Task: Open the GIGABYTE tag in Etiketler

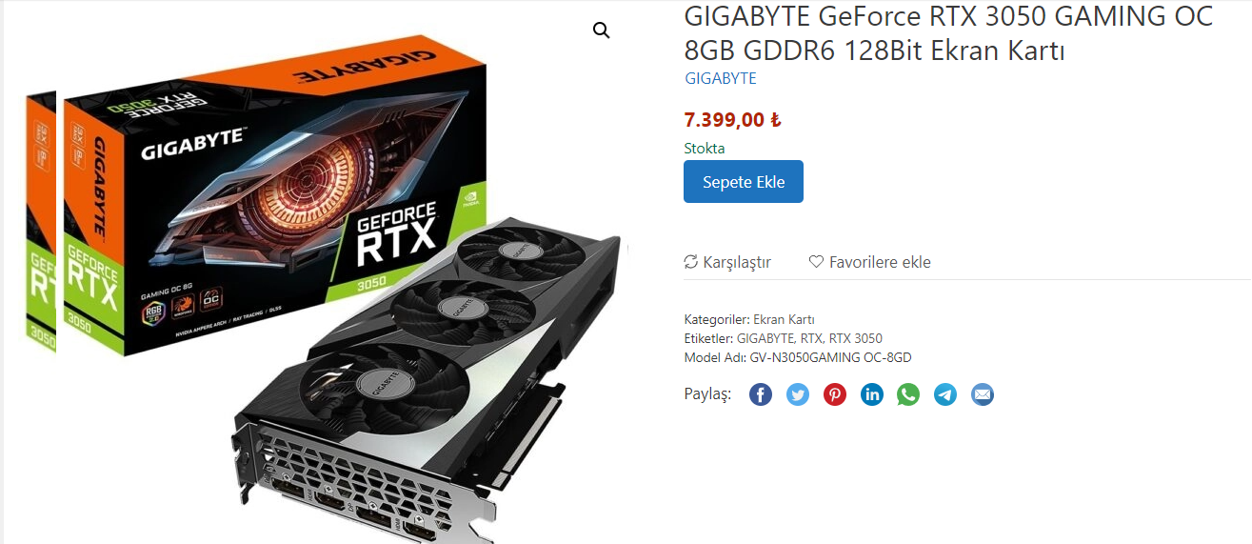Action: (x=765, y=338)
